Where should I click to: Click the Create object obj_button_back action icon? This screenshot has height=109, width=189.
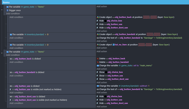pos(98,17)
